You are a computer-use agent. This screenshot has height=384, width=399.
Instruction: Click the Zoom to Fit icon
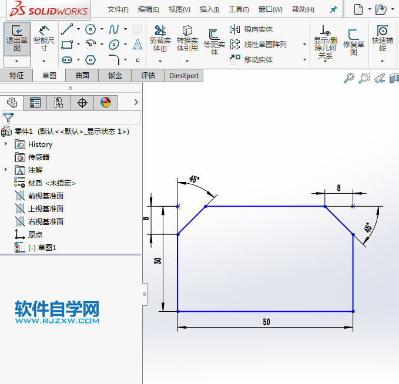[x=349, y=78]
